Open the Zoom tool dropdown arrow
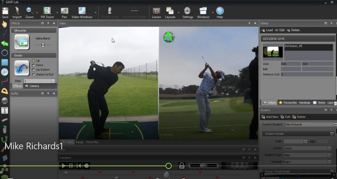Viewport: 337px width, 179px height. [x=37, y=13]
